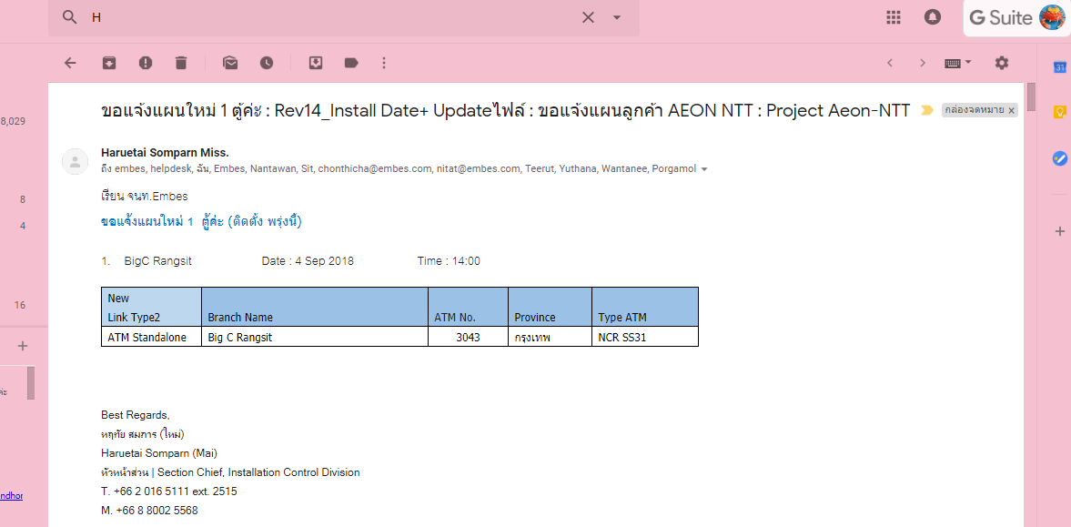The image size is (1071, 527).
Task: Click table cell 'ATM Standalone'
Action: coord(152,337)
